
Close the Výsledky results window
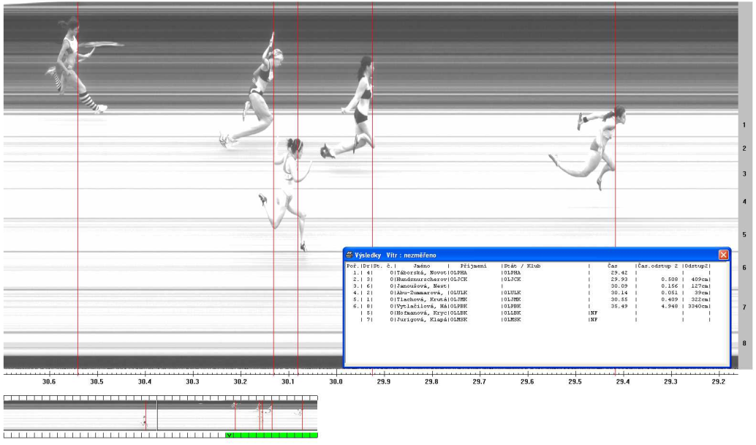coord(723,255)
